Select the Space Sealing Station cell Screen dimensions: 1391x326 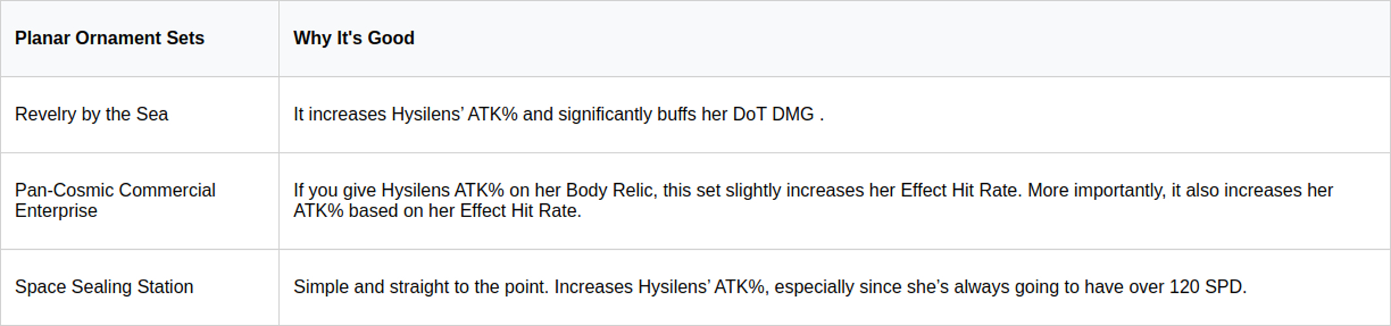tap(104, 287)
